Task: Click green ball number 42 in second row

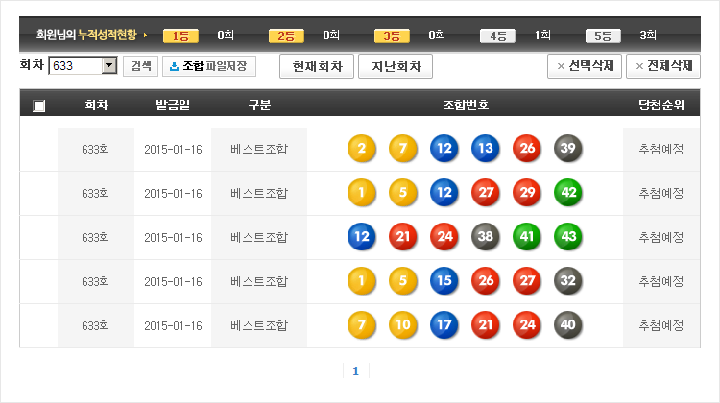Action: pos(568,193)
